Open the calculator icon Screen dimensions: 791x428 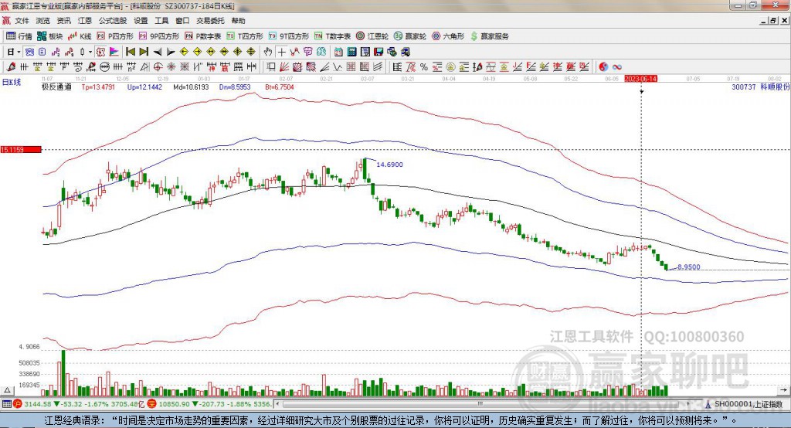tap(351, 52)
